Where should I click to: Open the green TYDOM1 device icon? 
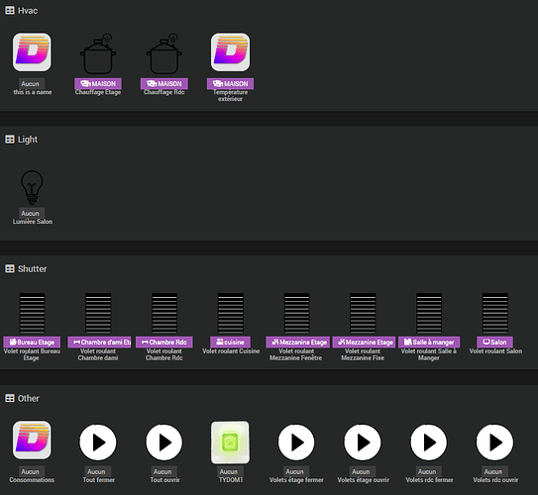pyautogui.click(x=230, y=443)
